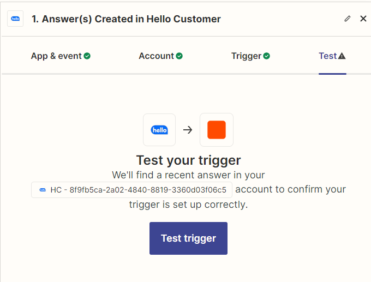Click the pencil icon to rename step
The height and width of the screenshot is (282, 371).
click(348, 19)
